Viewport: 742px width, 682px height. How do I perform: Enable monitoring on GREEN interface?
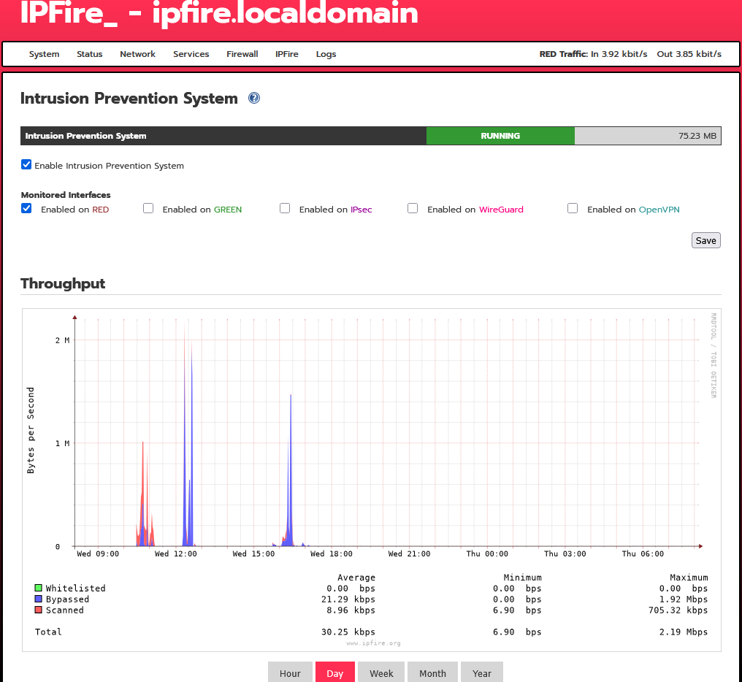[x=148, y=208]
